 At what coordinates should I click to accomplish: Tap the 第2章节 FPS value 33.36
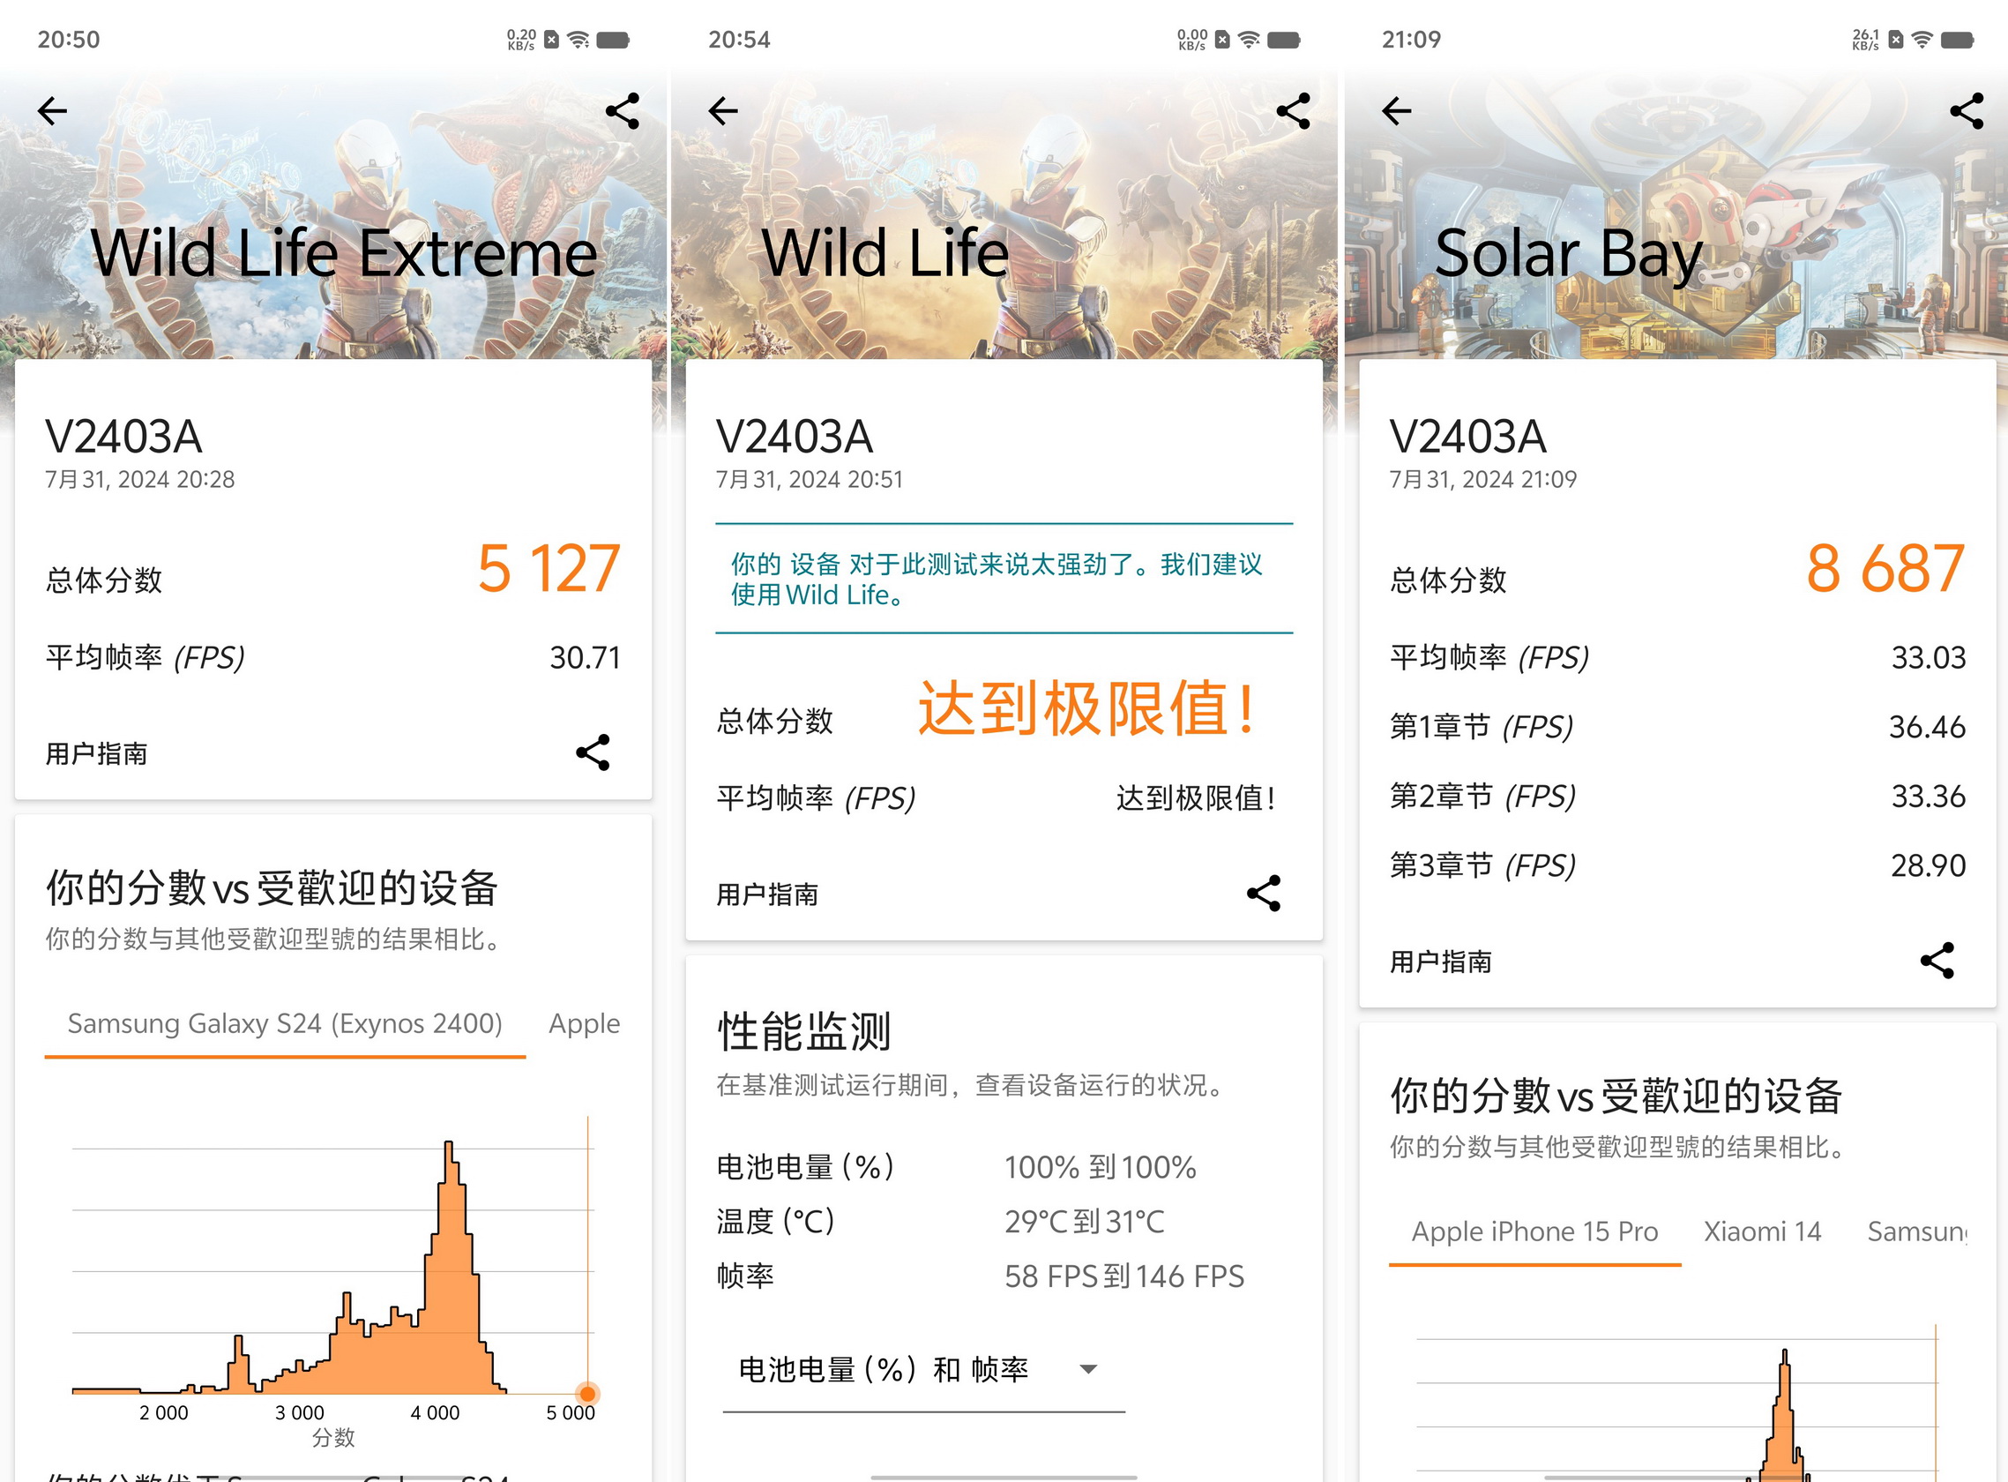pos(1928,796)
